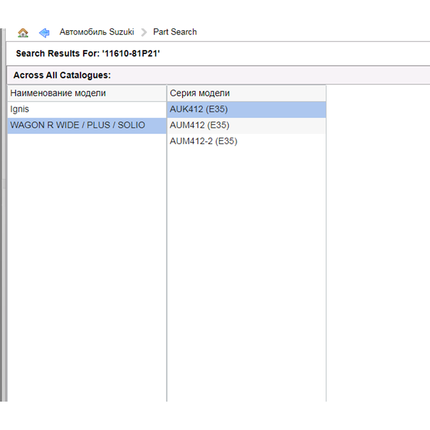The width and height of the screenshot is (430, 430).
Task: Select WAGON R WIDE / PLUS / SOLIO row
Action: (x=87, y=125)
